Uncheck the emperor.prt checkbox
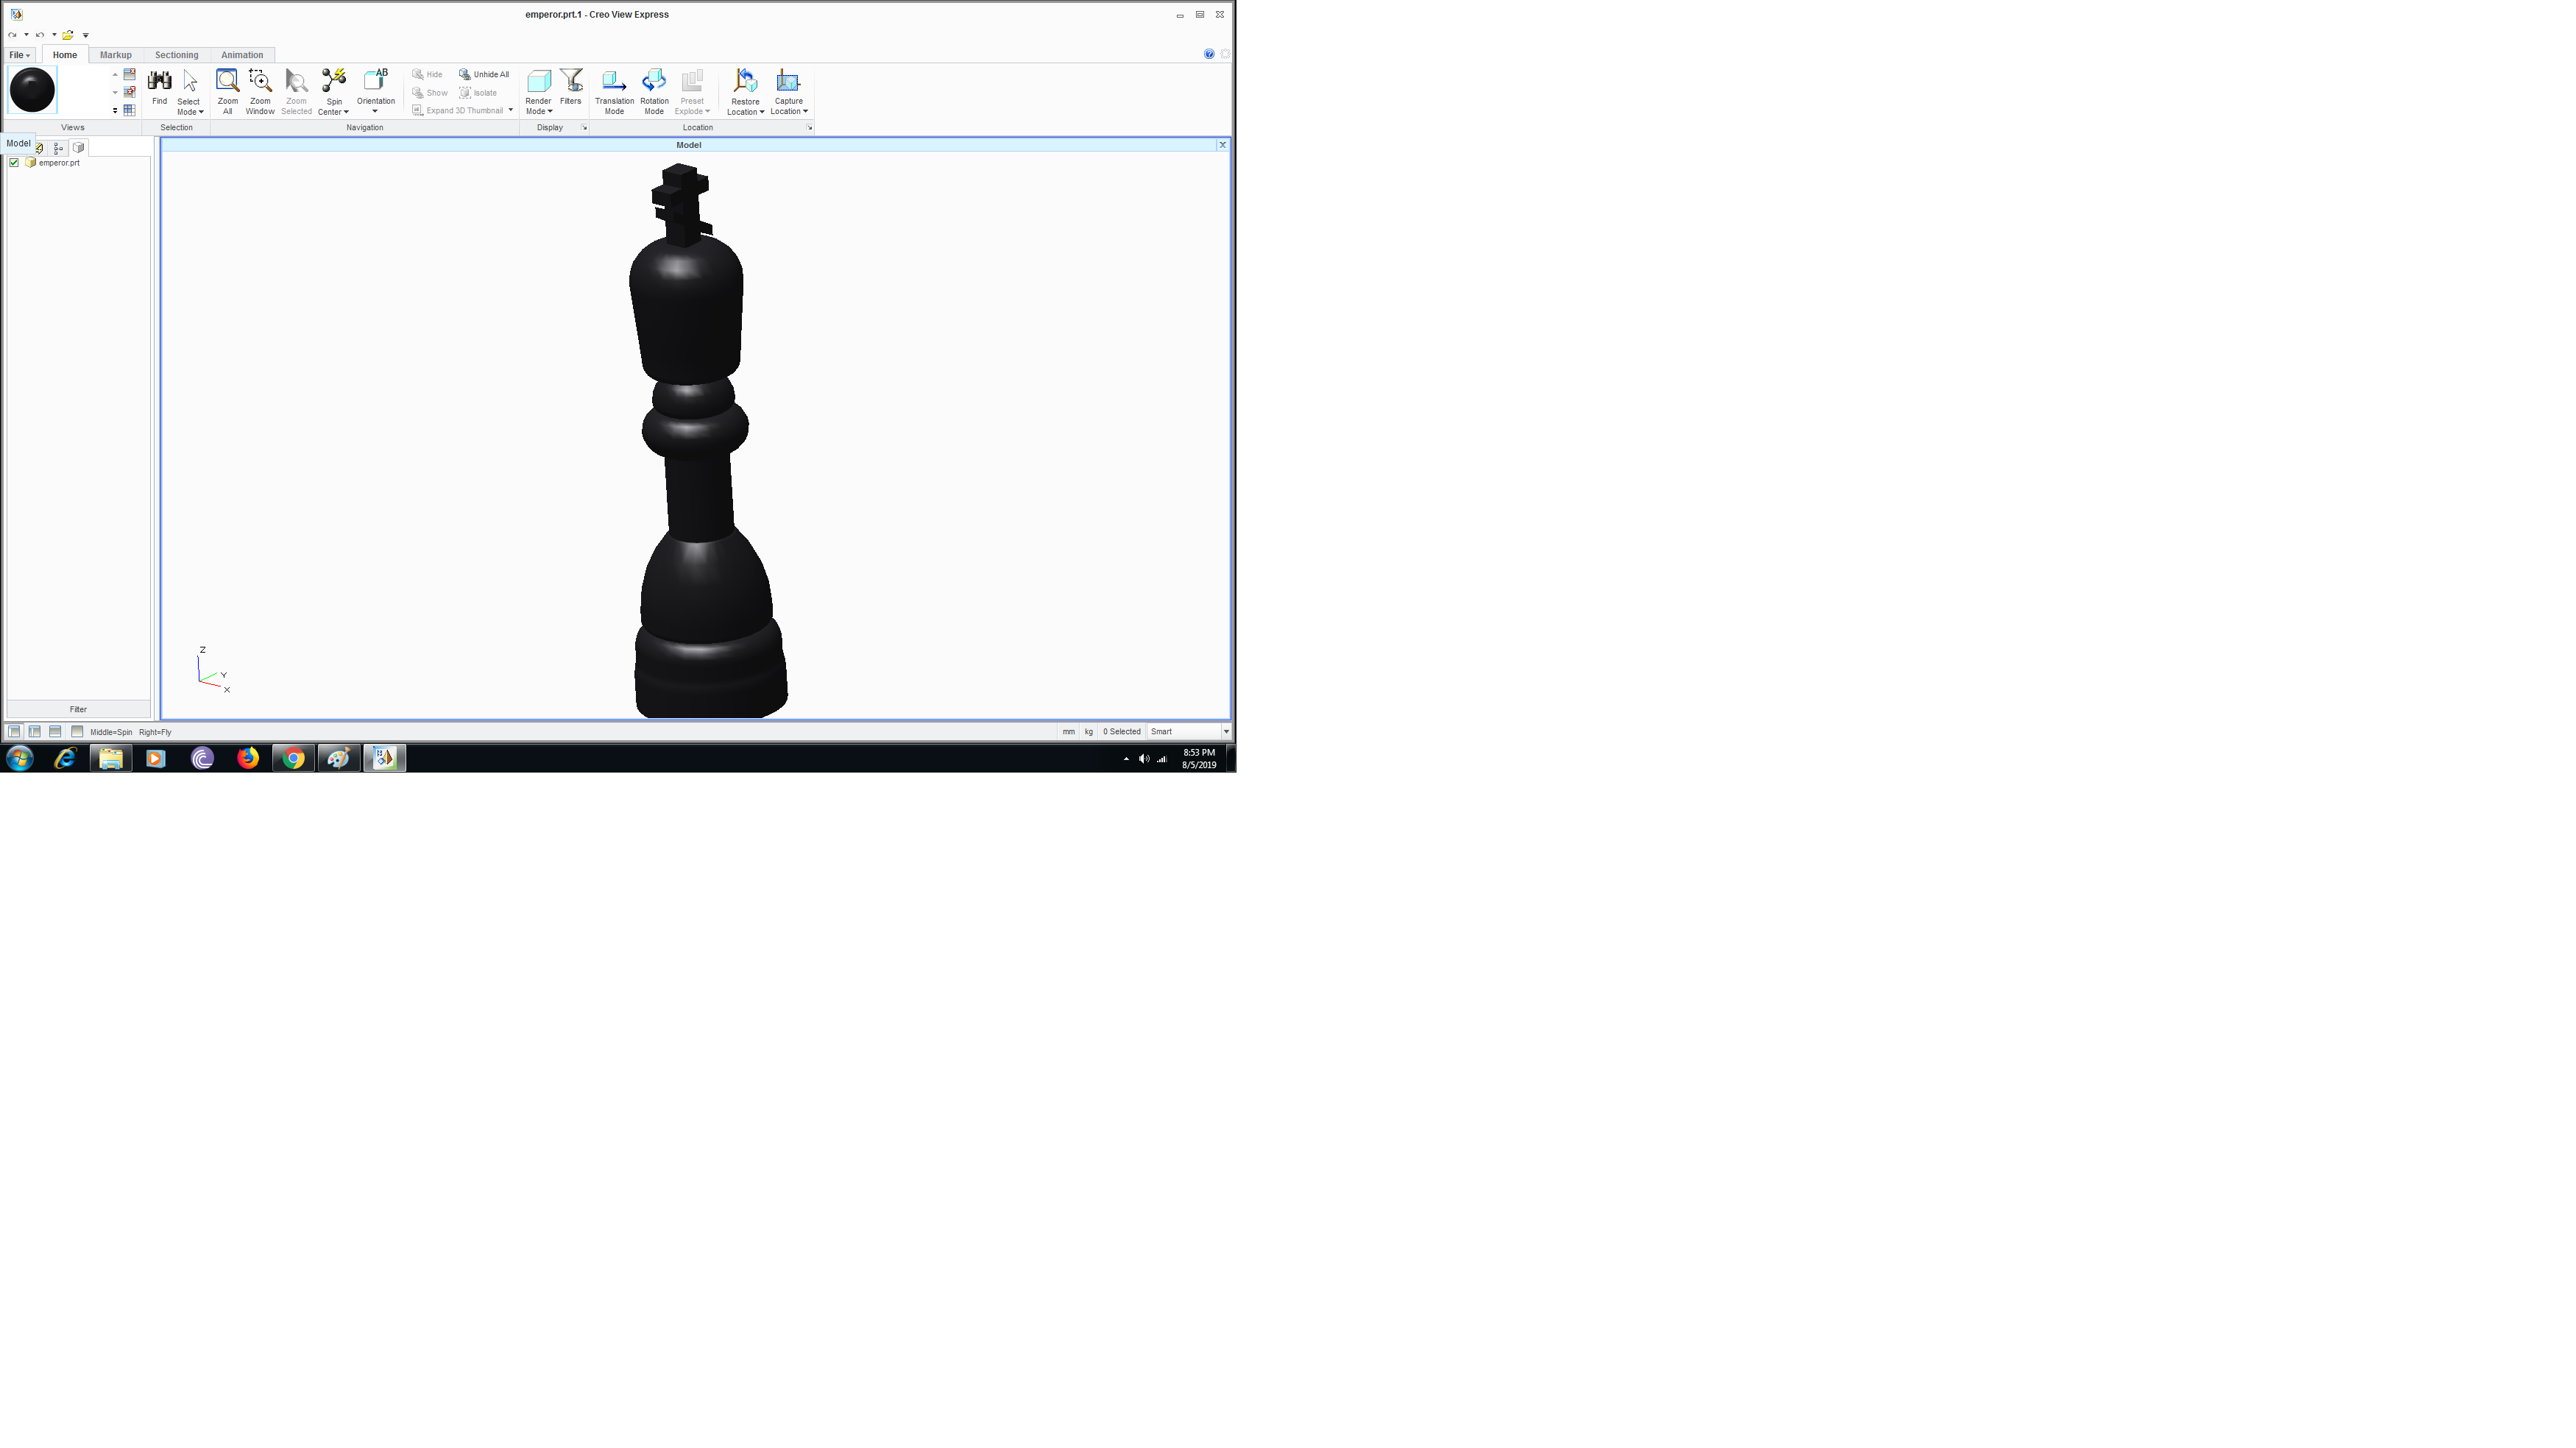 [x=13, y=162]
